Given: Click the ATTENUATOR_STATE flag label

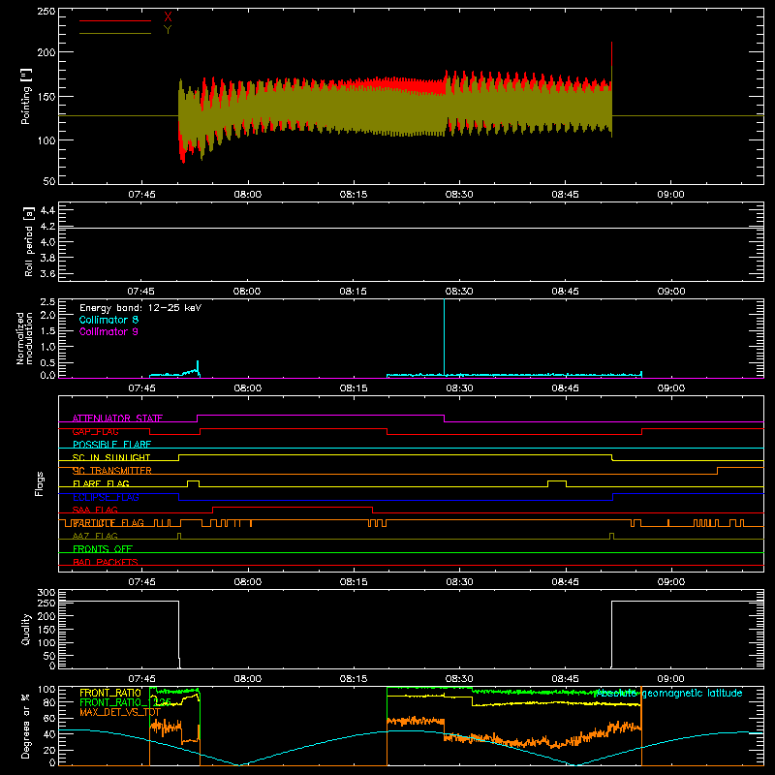Looking at the screenshot, I should (117, 418).
